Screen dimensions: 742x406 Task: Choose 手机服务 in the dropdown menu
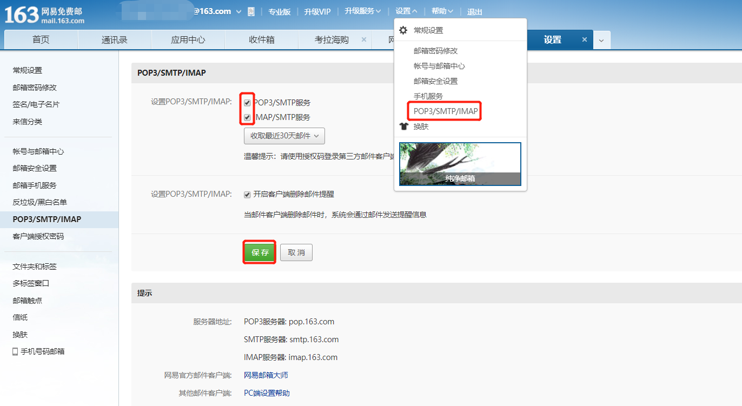428,96
